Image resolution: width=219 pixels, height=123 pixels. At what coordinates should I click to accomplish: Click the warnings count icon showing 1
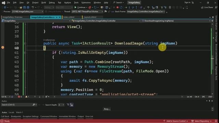(x=26, y=97)
